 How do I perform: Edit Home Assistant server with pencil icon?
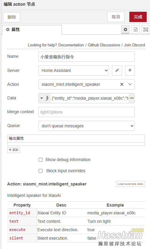click(117, 70)
